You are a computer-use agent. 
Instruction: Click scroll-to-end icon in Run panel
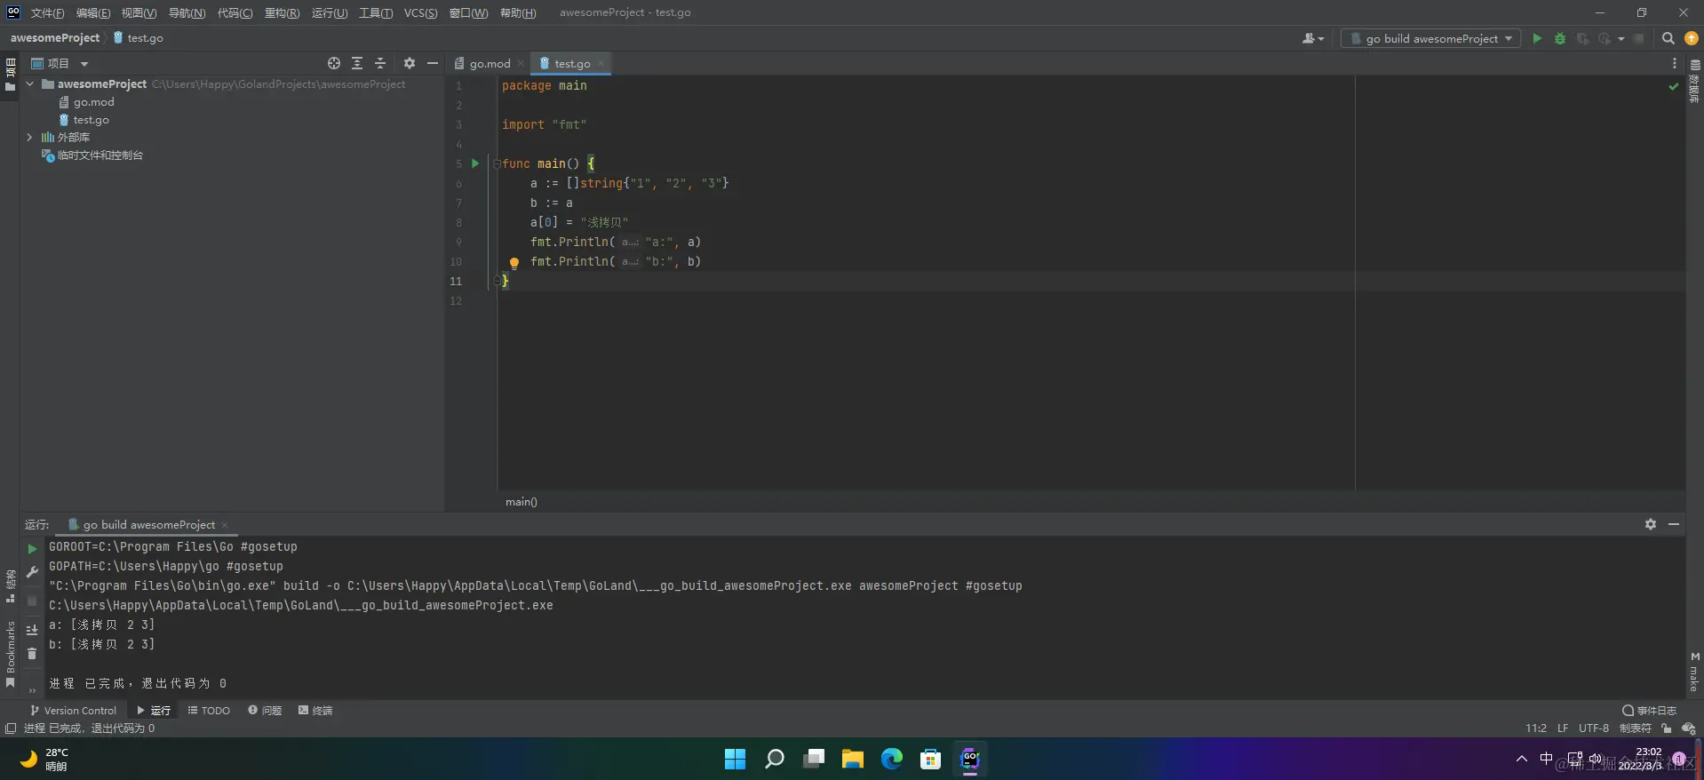32,630
